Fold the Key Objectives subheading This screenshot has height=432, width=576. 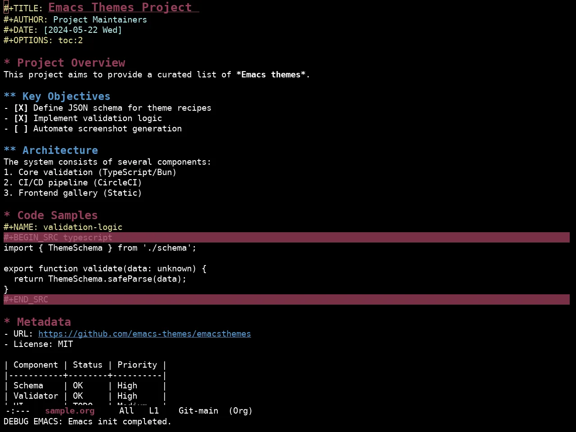click(x=10, y=96)
